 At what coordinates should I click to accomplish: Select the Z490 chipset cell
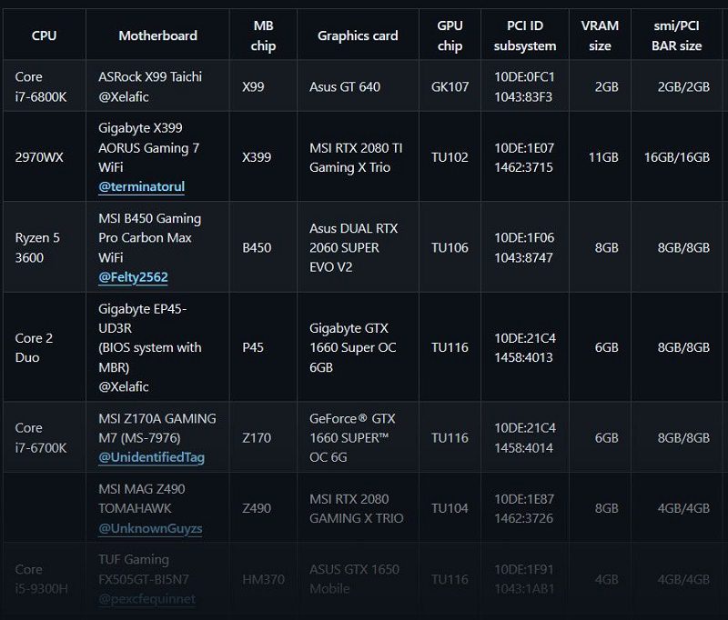click(263, 508)
